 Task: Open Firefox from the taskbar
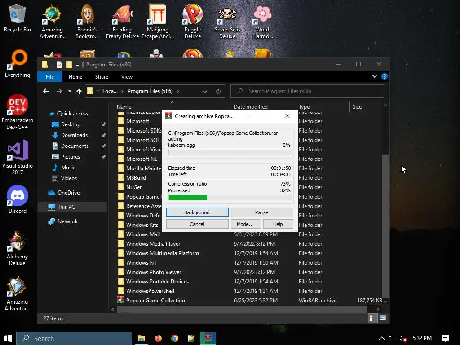[x=158, y=338]
